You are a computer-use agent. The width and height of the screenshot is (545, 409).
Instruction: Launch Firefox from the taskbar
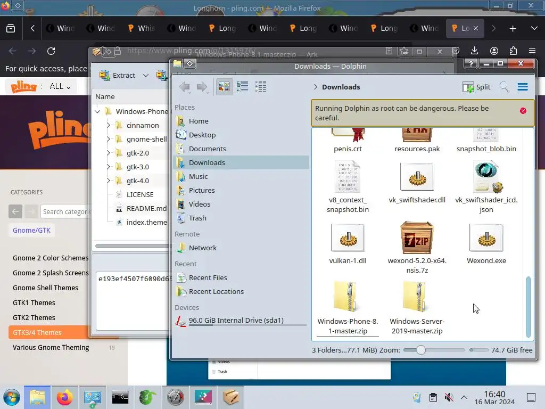point(64,397)
